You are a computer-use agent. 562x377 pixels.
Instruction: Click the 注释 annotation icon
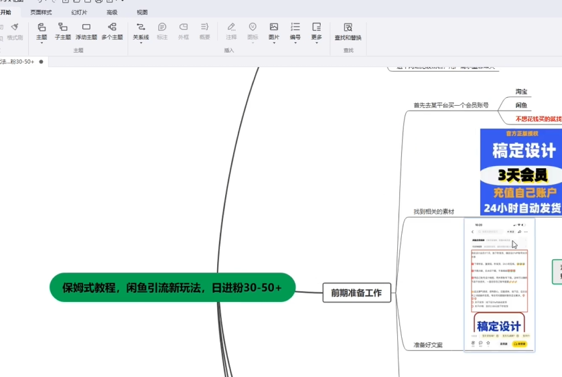(x=231, y=28)
